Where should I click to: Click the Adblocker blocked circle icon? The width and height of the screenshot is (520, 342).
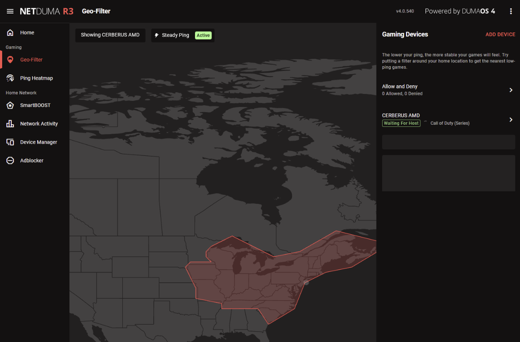click(10, 161)
